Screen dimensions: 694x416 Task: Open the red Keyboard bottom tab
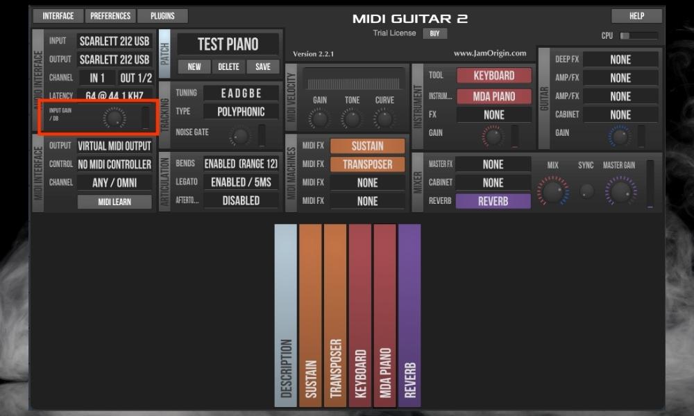359,315
